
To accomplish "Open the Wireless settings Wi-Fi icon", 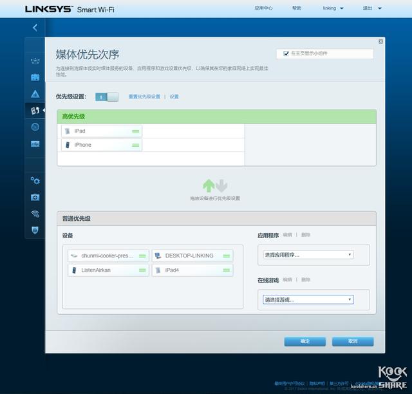I will [35, 214].
